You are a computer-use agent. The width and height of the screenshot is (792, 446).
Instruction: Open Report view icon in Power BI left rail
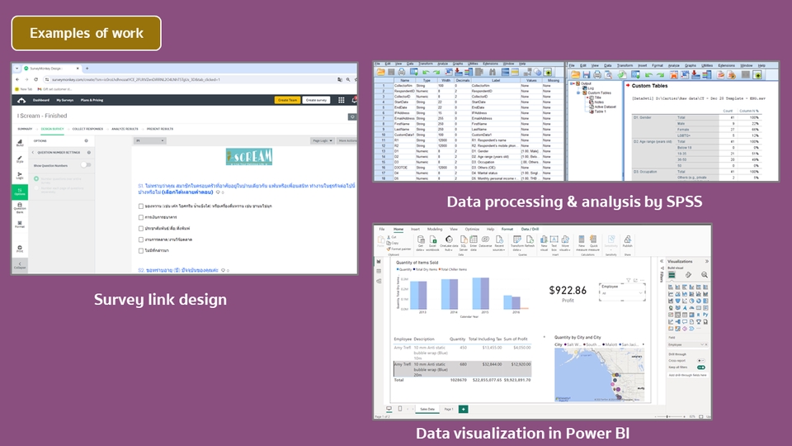point(379,262)
